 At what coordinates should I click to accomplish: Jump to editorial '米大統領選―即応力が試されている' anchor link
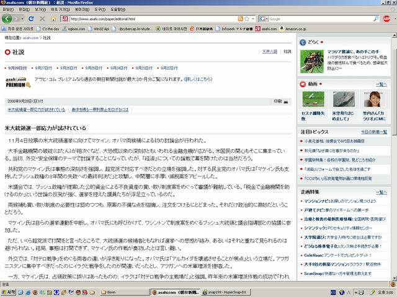[37, 110]
